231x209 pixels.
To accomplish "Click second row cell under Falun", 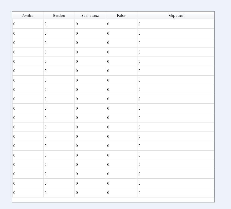I will [x=121, y=33].
